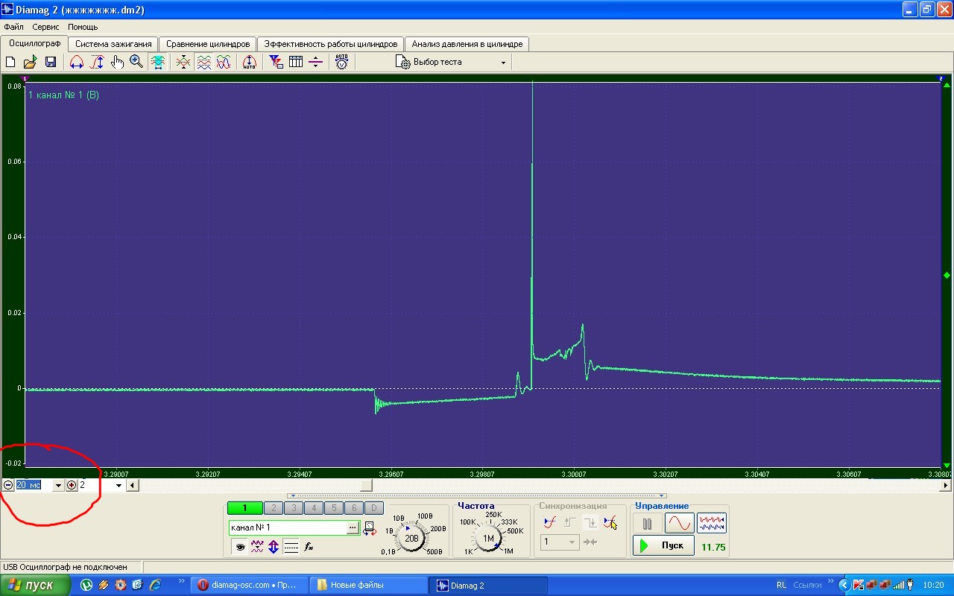The width and height of the screenshot is (954, 596).
Task: Click the green marker on right edge
Action: click(947, 276)
